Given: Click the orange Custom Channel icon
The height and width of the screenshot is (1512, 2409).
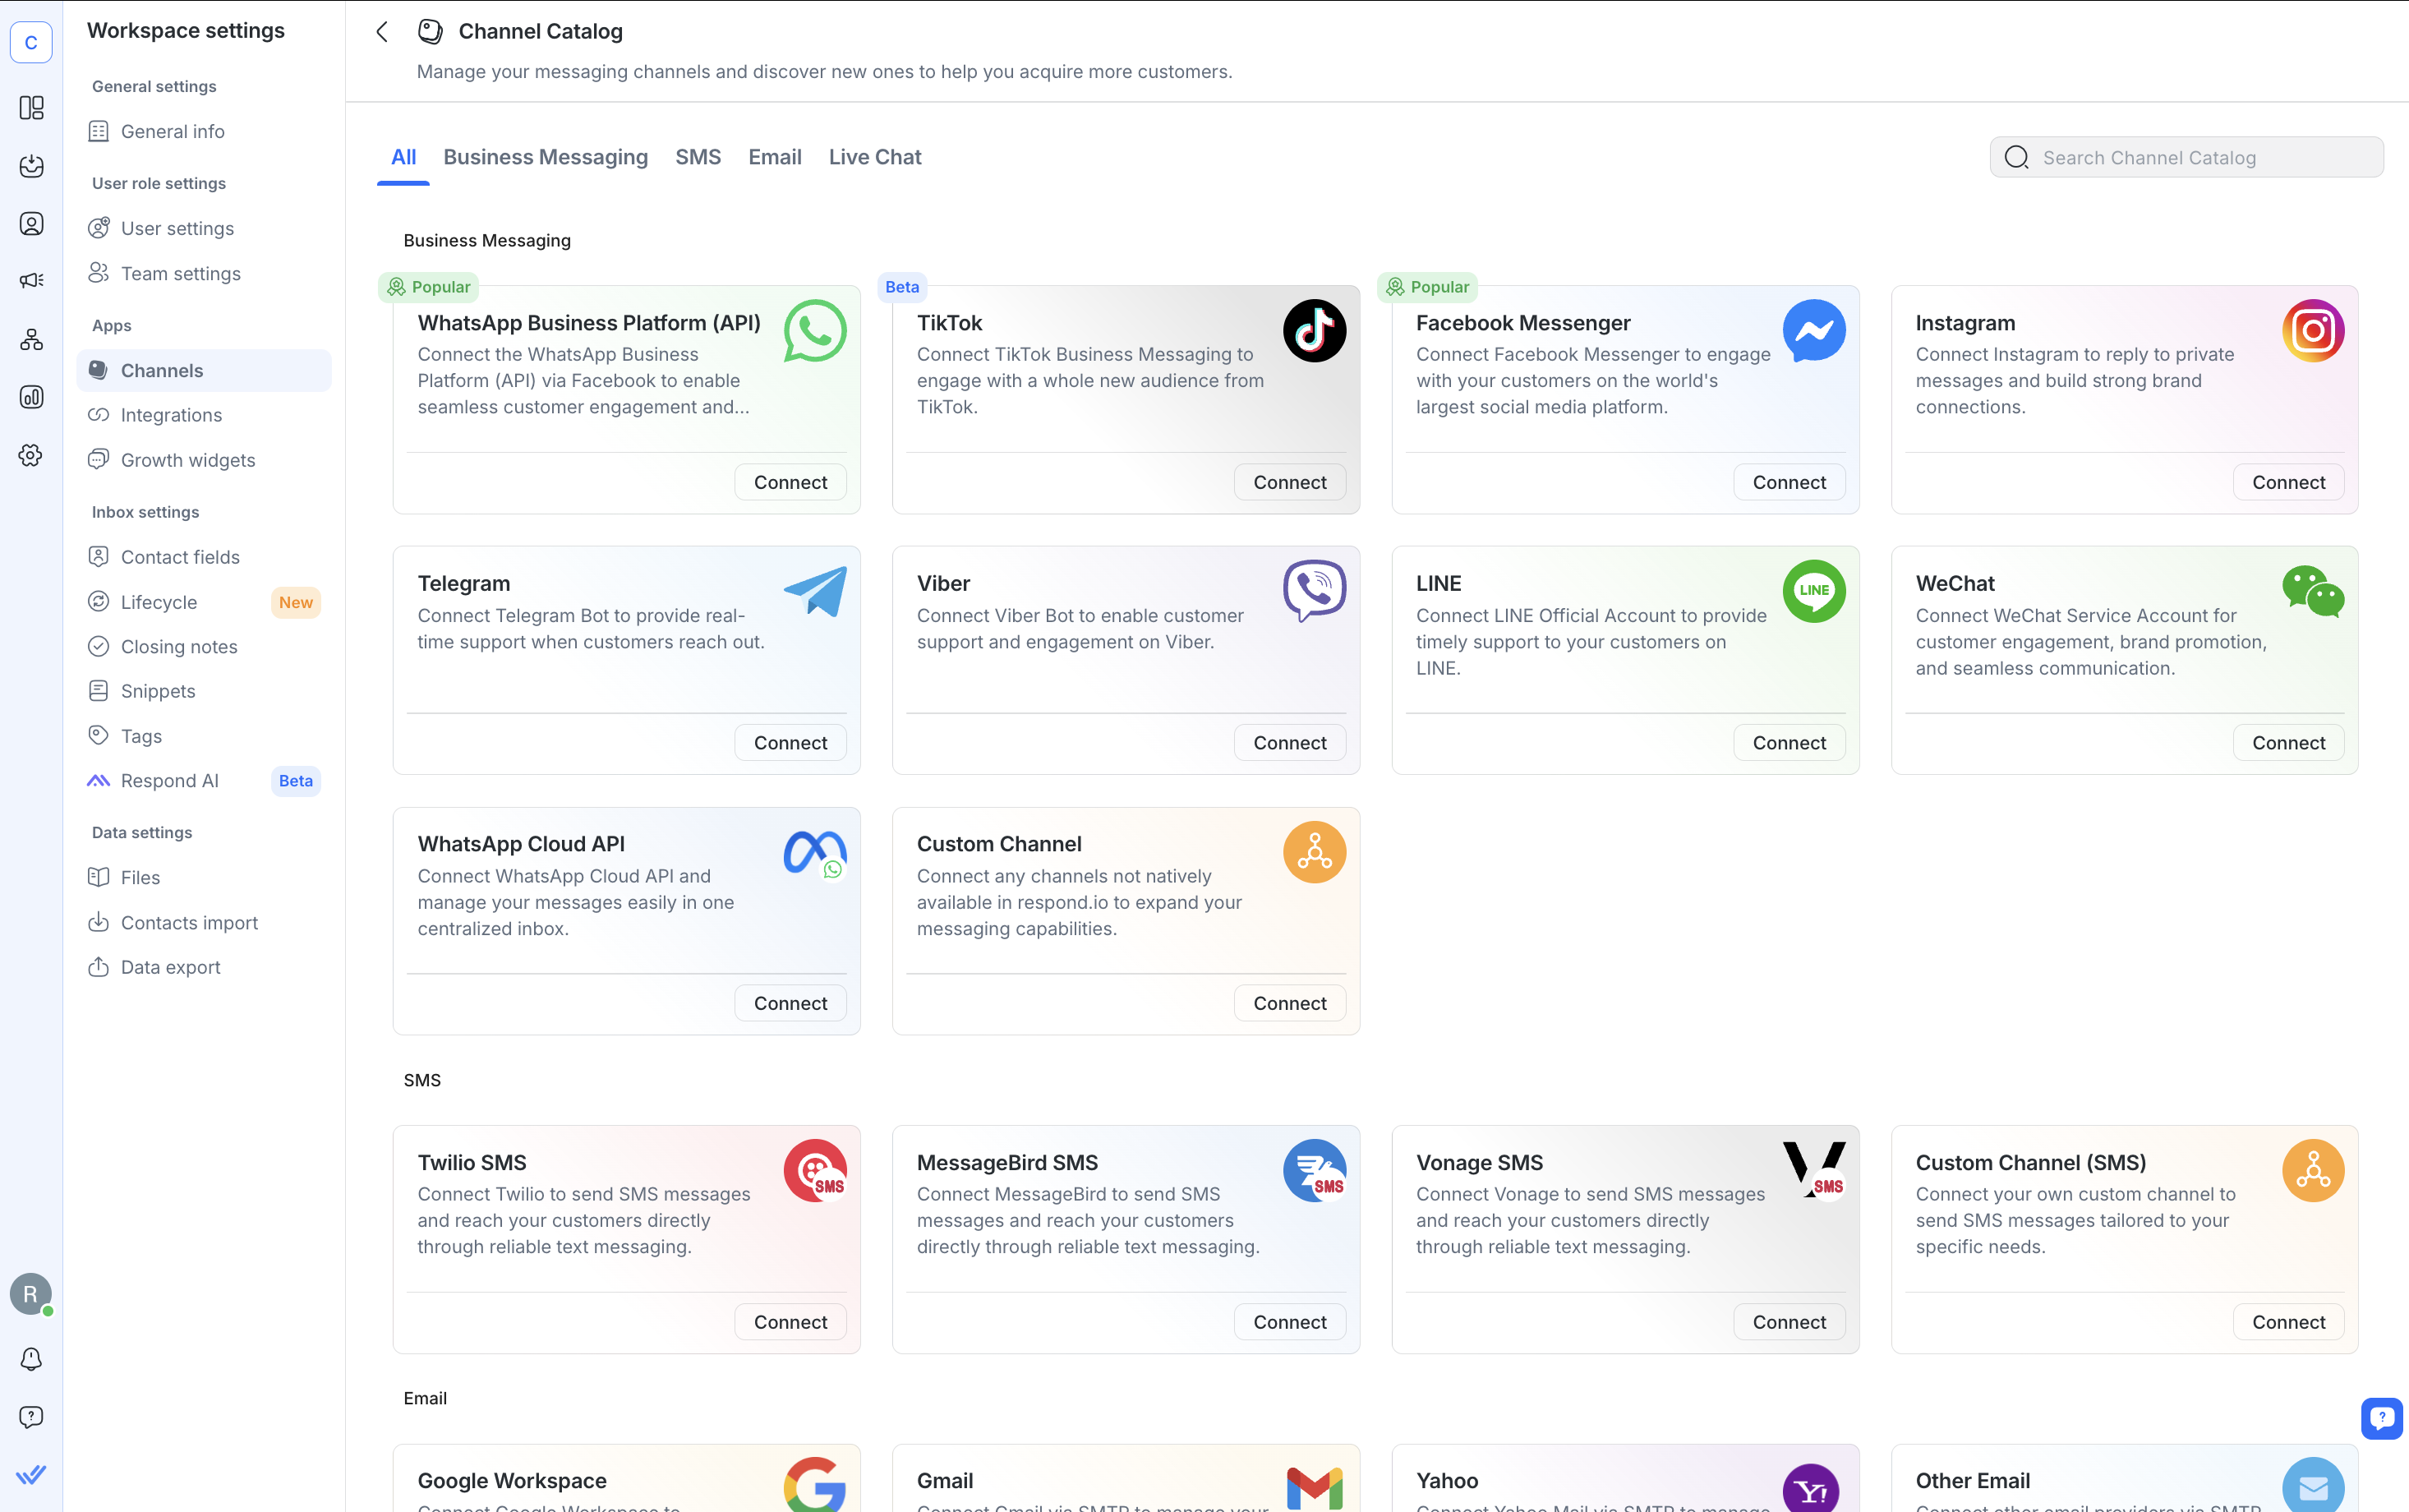Looking at the screenshot, I should (x=1315, y=852).
